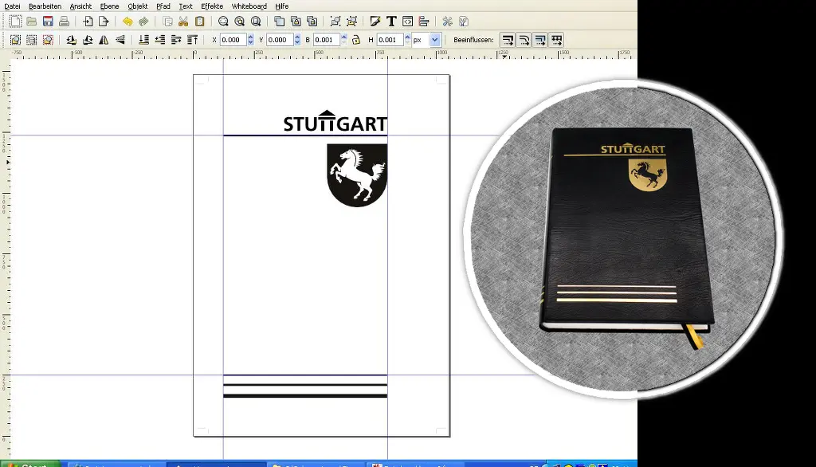Zoom to fit the drawing
This screenshot has width=816, height=467.
(239, 22)
